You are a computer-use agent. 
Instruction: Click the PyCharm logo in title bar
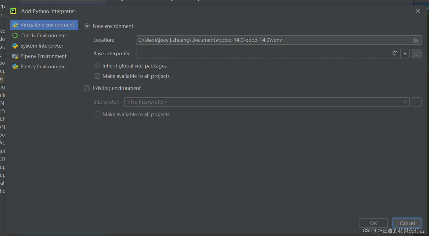[13, 11]
